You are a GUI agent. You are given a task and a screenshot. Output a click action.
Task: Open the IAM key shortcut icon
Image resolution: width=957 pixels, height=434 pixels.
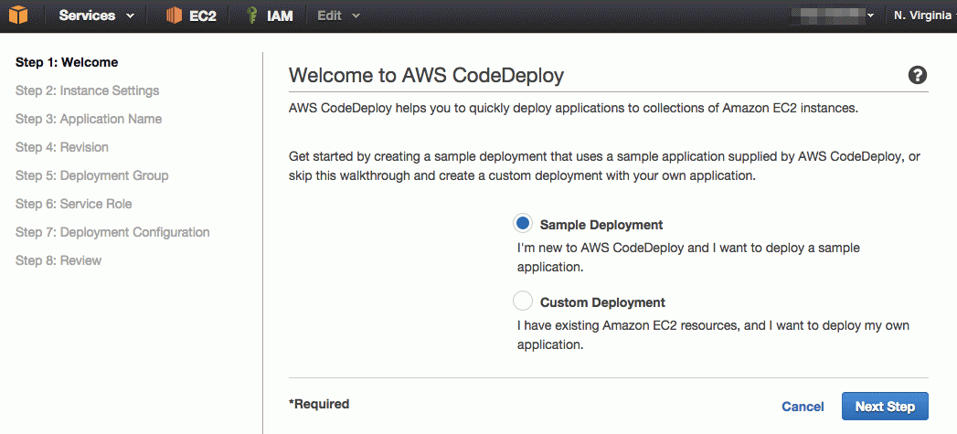click(x=250, y=16)
